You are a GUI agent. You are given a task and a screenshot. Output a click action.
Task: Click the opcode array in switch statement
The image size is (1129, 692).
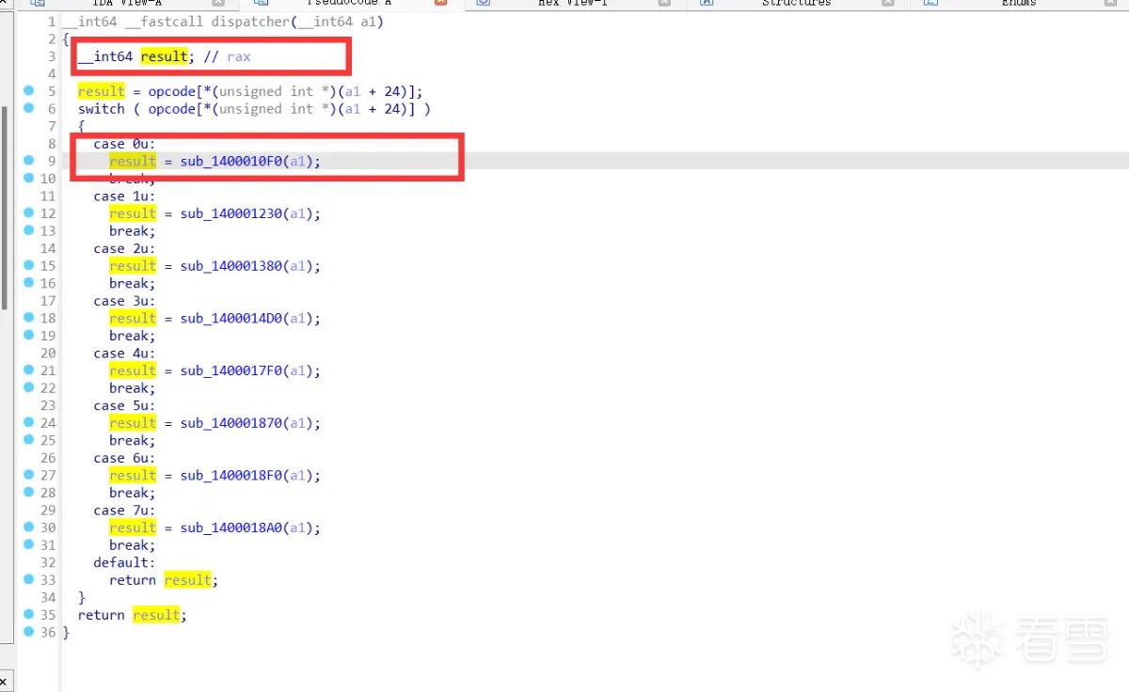pos(171,109)
